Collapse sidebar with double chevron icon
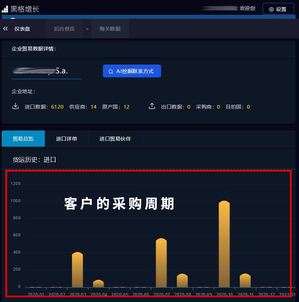Screen dimensions: 299x302 tap(5, 29)
